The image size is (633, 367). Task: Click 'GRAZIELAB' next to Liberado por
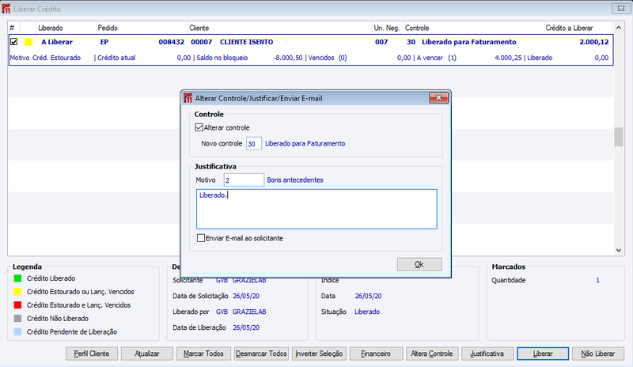click(249, 312)
